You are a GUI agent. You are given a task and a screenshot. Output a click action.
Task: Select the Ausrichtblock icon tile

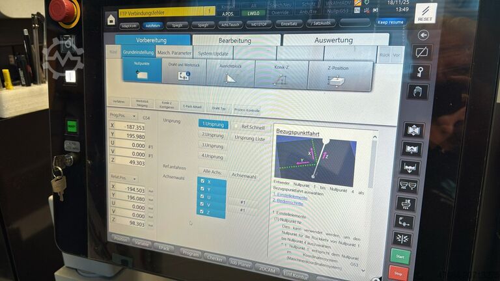click(x=230, y=74)
